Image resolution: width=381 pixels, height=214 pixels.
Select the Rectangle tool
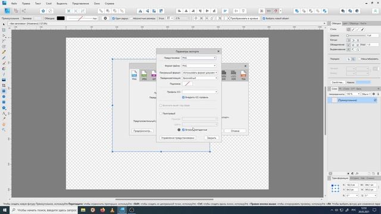[4, 91]
